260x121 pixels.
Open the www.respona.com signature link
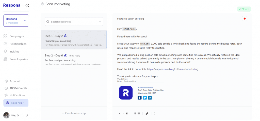(145, 87)
